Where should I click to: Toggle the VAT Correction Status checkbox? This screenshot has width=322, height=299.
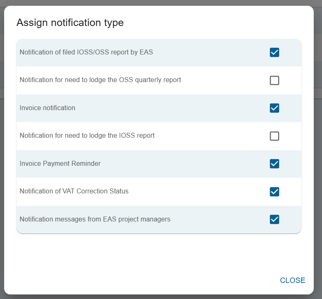275,192
